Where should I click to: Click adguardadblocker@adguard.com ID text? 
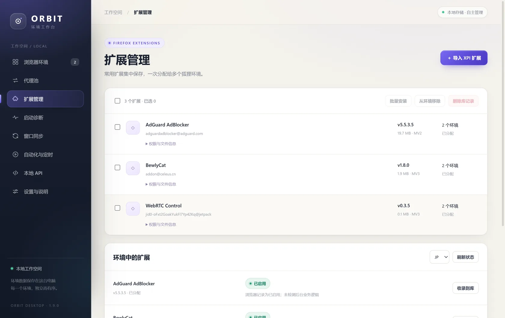pos(174,133)
